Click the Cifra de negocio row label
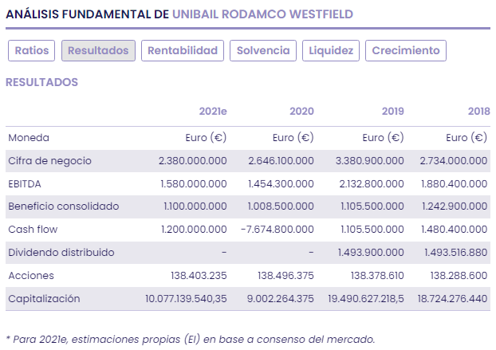Image resolution: width=496 pixels, height=350 pixels. (x=49, y=160)
